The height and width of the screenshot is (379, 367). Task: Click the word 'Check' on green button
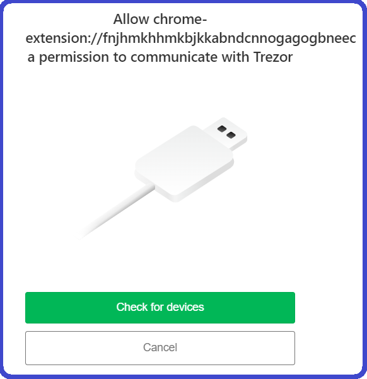tap(132, 307)
